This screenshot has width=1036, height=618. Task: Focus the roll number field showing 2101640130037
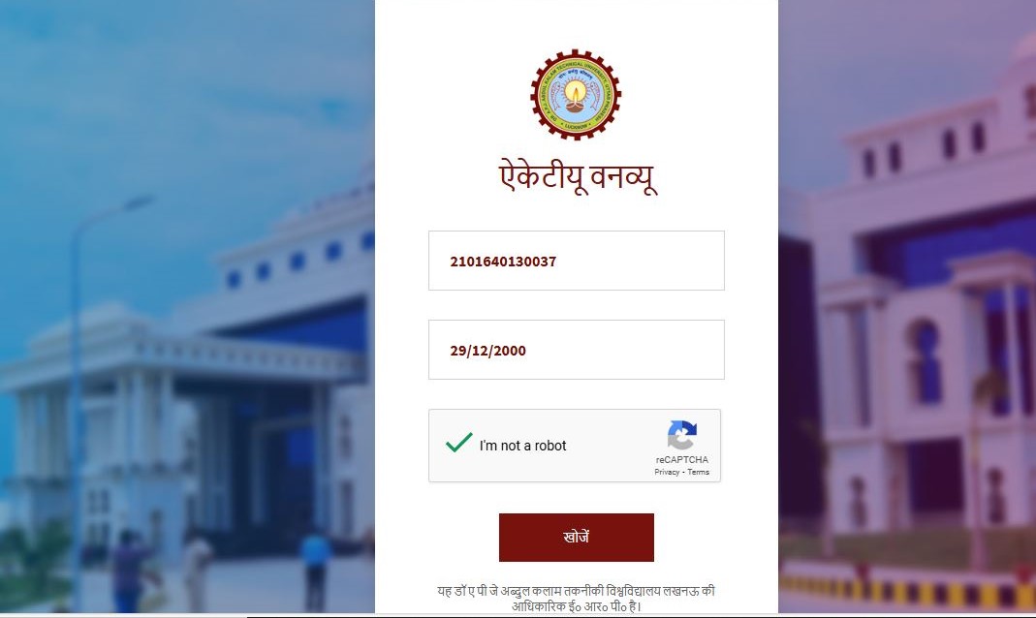pos(576,261)
